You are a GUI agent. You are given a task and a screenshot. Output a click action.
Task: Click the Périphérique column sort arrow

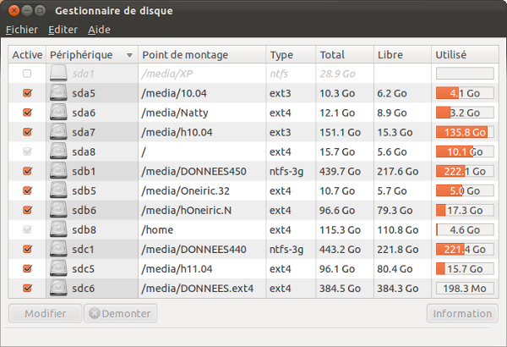pyautogui.click(x=129, y=55)
